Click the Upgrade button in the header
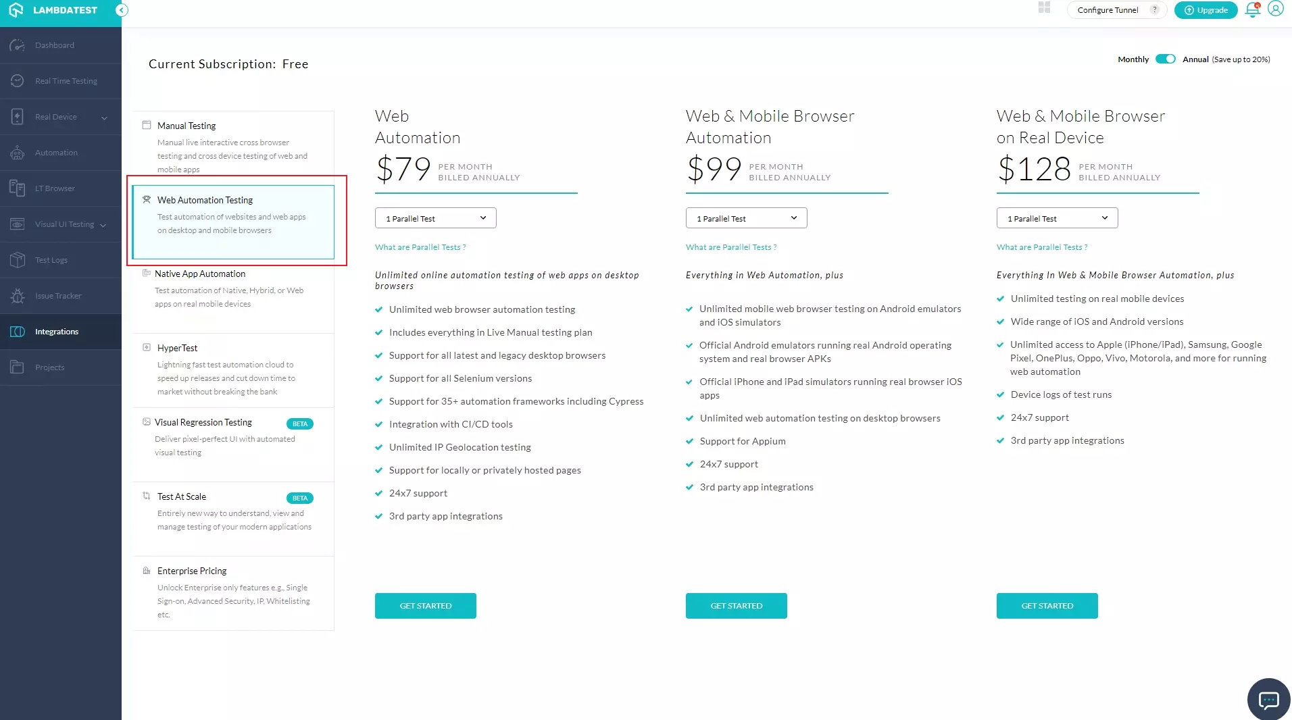Viewport: 1292px width, 720px height. [x=1206, y=9]
